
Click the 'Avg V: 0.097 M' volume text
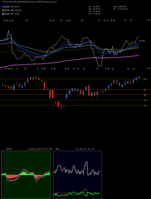119,7
